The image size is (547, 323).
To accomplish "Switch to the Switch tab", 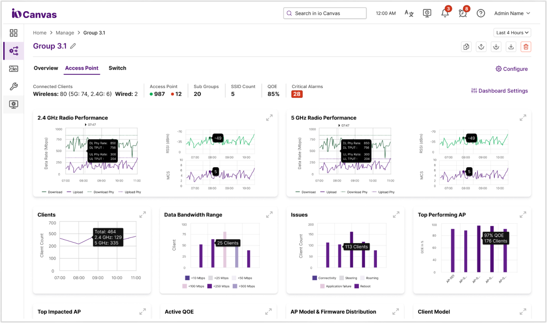I will [117, 68].
